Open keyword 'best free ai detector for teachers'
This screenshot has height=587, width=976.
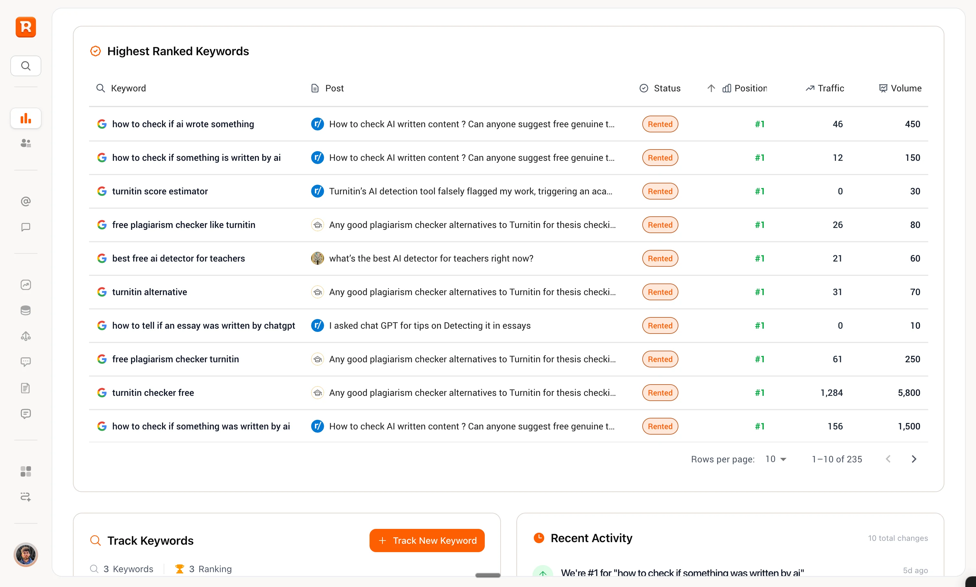point(178,259)
